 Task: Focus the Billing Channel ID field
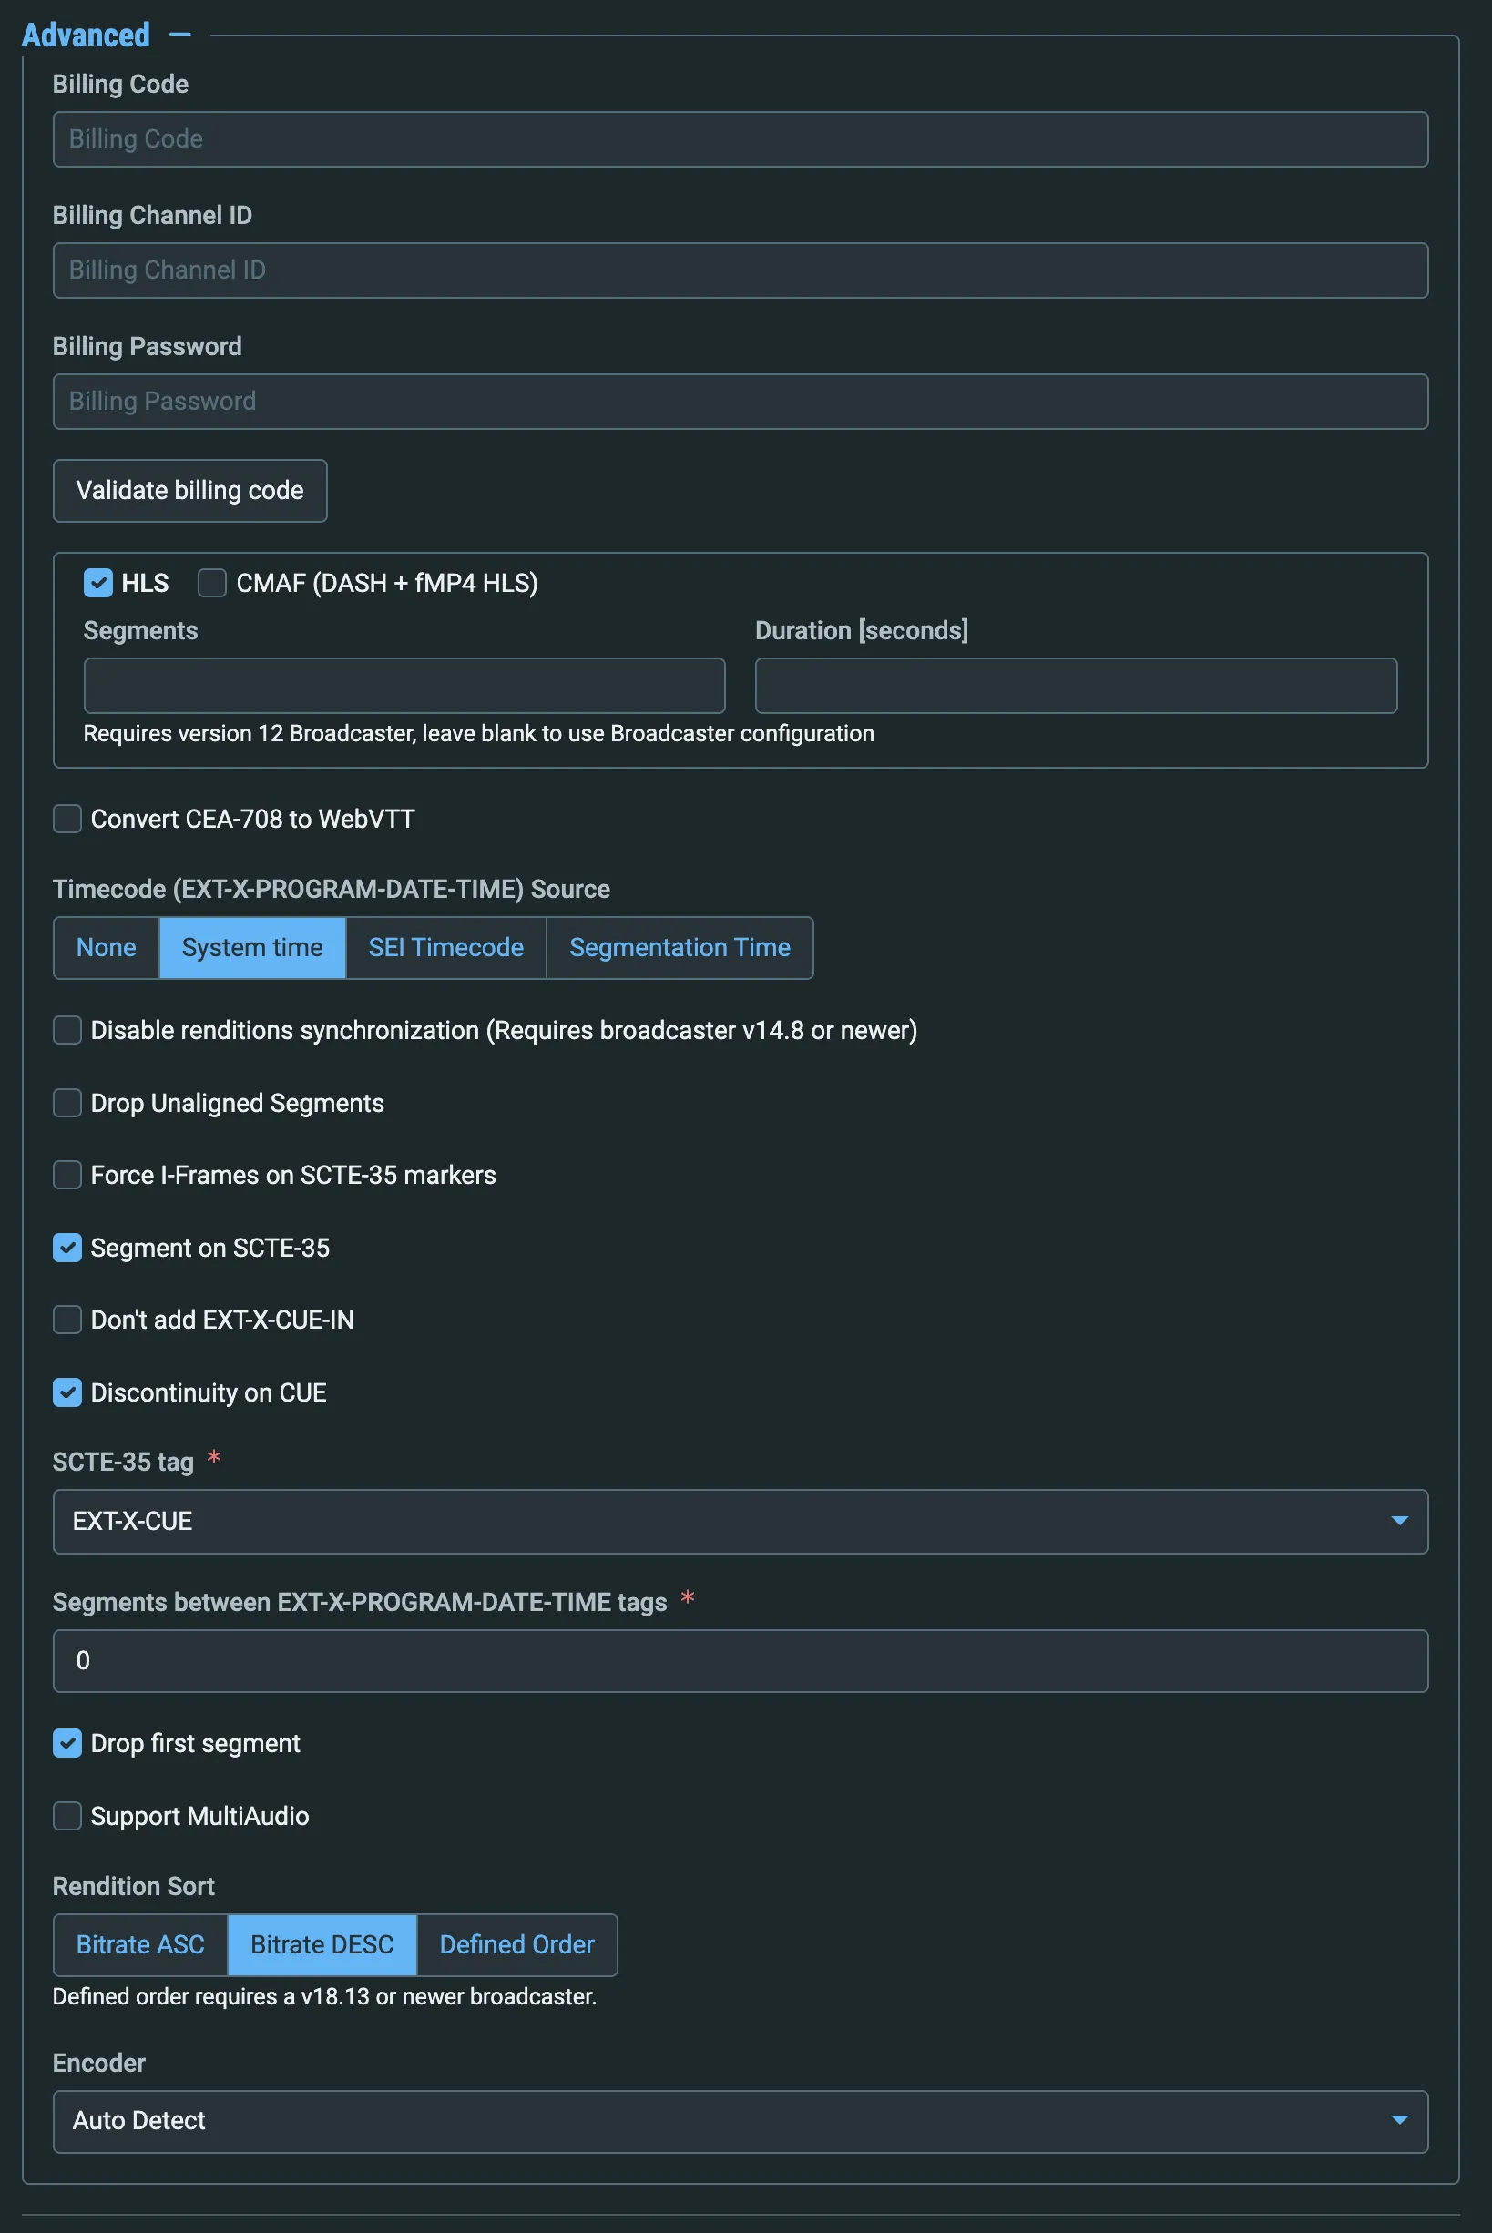coord(741,270)
